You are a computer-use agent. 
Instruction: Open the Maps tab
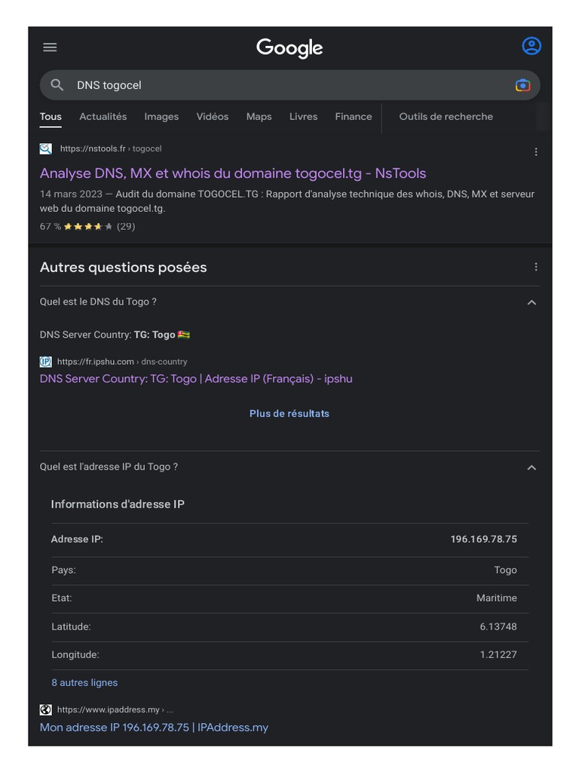point(259,117)
